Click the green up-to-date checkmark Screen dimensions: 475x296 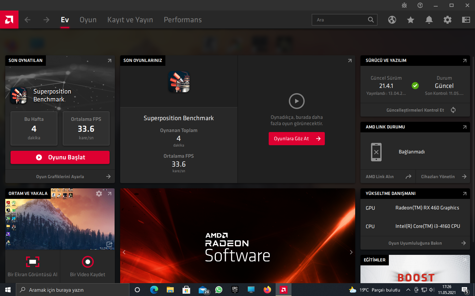pyautogui.click(x=415, y=86)
